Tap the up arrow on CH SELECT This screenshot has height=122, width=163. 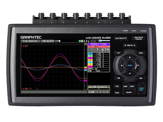(x=116, y=38)
